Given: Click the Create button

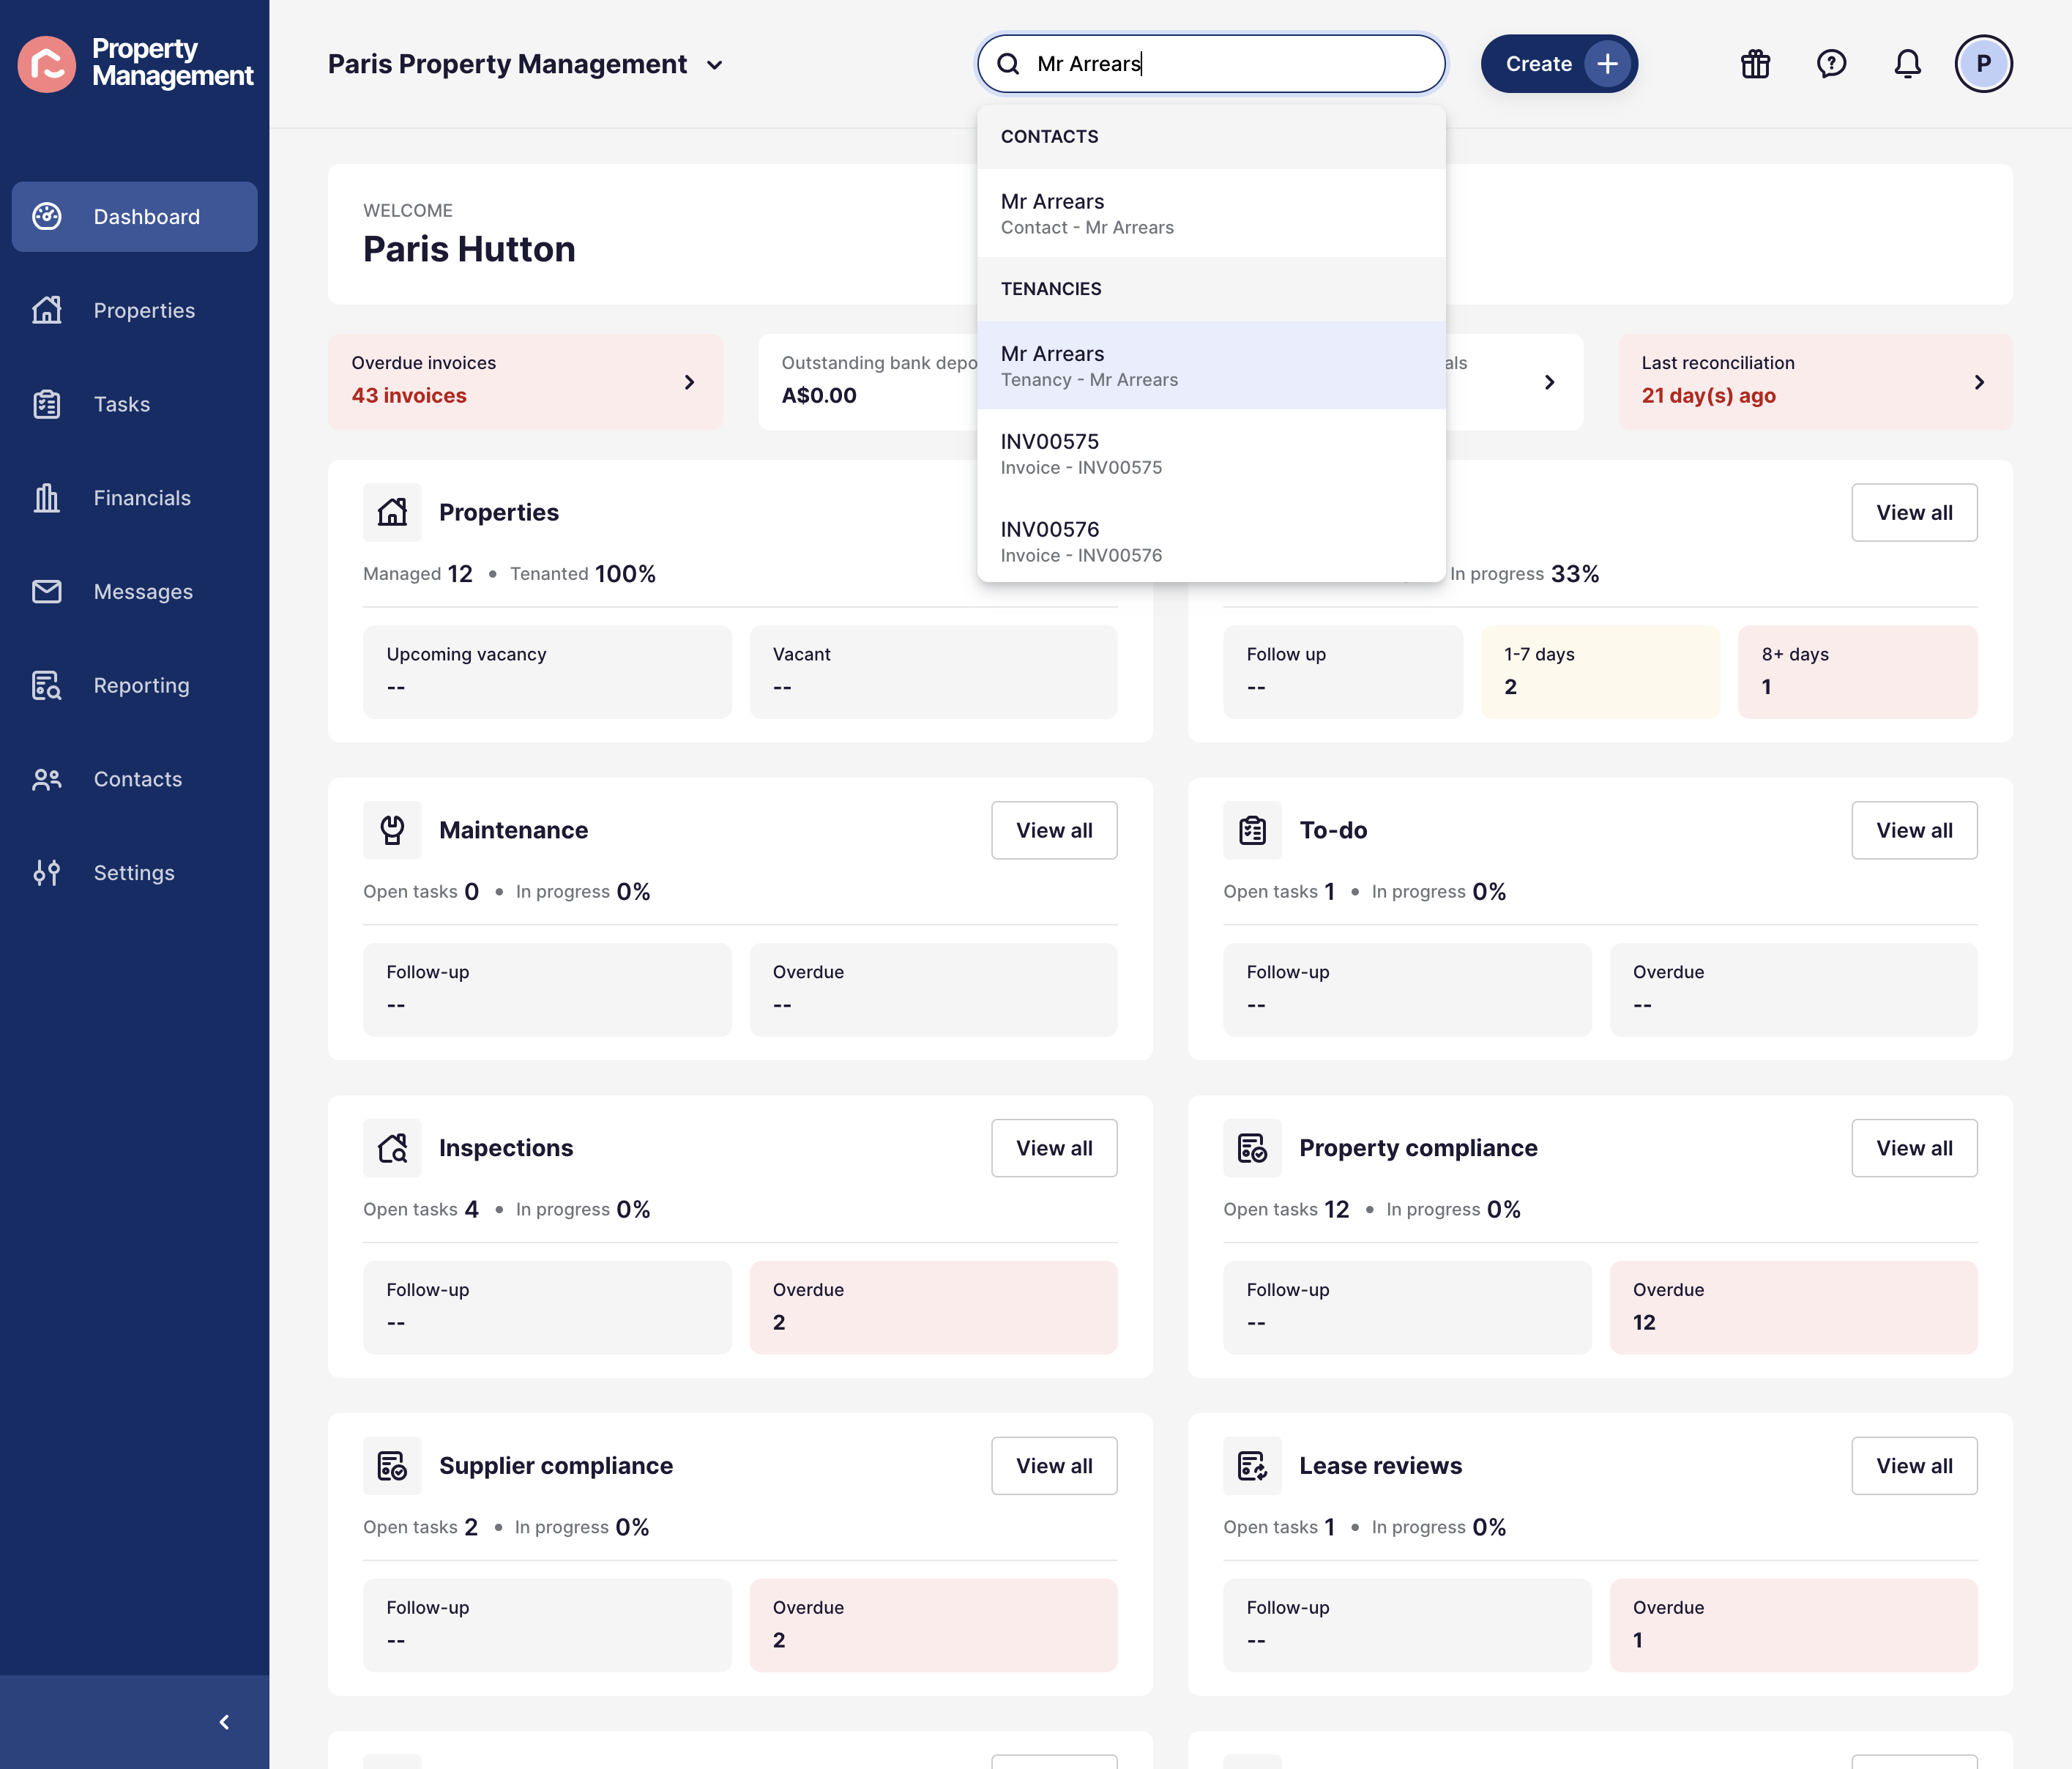Looking at the screenshot, I should tap(1559, 64).
